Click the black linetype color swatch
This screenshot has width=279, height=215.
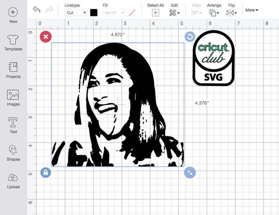coord(94,13)
